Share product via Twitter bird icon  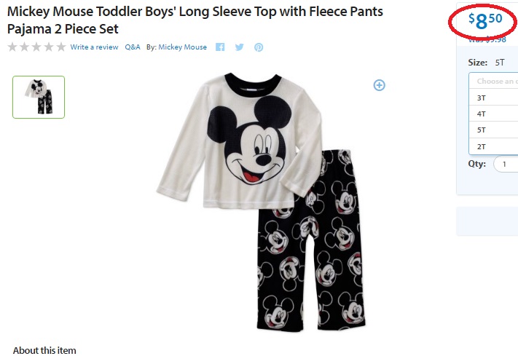[x=240, y=47]
